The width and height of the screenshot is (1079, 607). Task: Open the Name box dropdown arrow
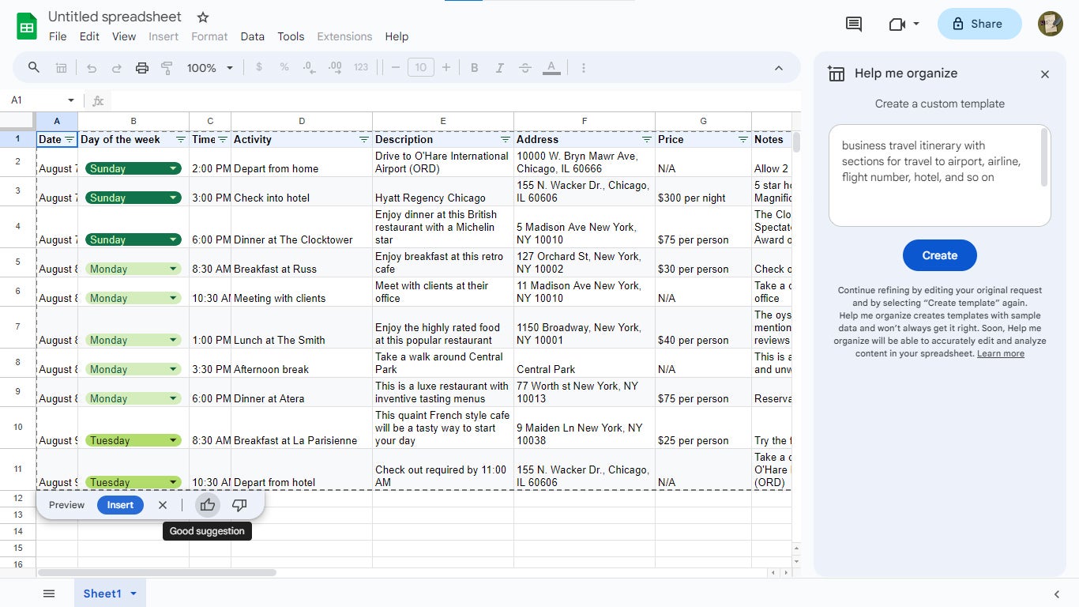pyautogui.click(x=71, y=100)
